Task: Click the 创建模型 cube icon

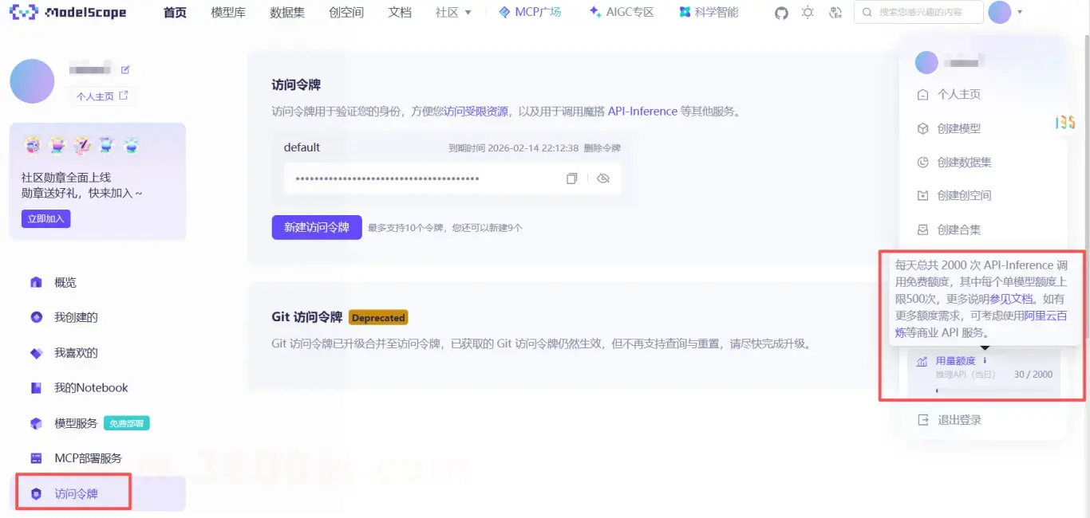Action: (x=922, y=128)
